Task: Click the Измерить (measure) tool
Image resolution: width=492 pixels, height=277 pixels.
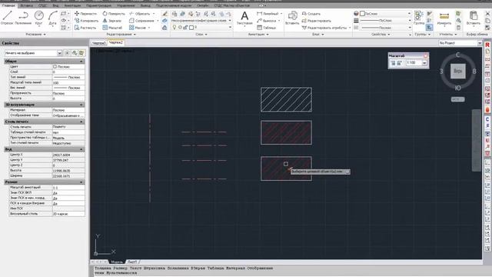Action: point(444,18)
